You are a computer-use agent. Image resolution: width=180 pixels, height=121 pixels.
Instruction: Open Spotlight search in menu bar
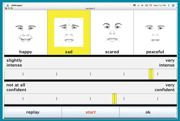pyautogui.click(x=173, y=5)
